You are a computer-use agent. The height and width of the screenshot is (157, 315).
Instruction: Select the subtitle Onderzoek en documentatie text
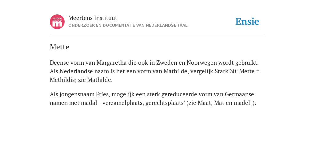tap(128, 25)
